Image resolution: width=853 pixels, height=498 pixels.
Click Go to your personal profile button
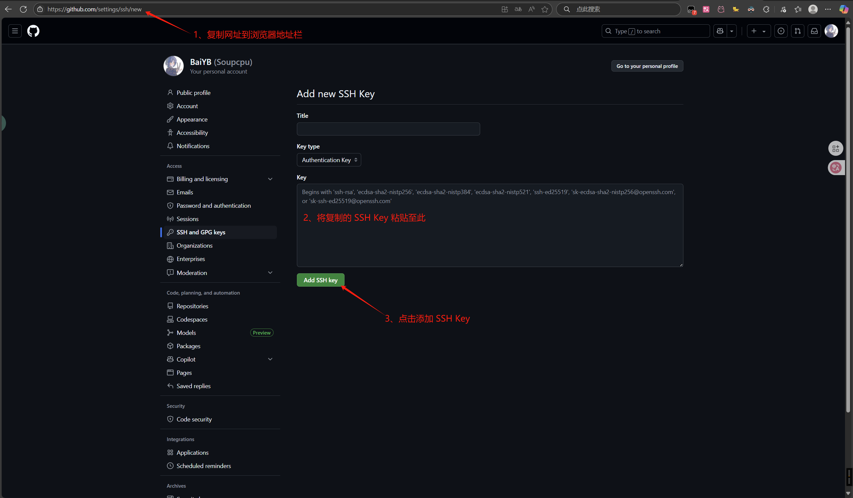(x=647, y=66)
